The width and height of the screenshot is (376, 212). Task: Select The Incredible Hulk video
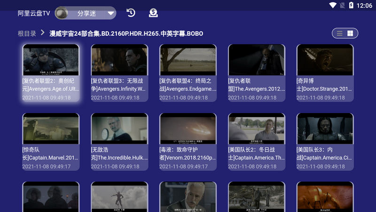point(119,141)
